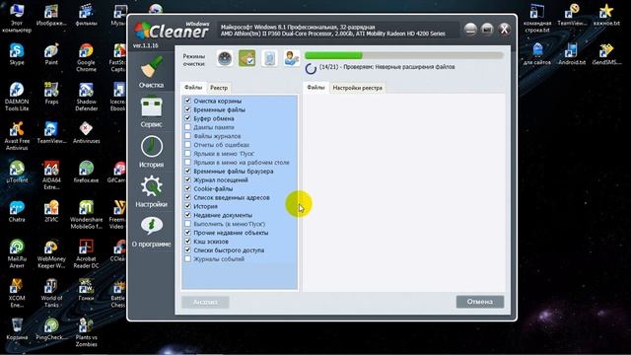This screenshot has height=355, width=631.
Task: Open the Очистка section in Cleaner sidebar
Action: coord(151,72)
